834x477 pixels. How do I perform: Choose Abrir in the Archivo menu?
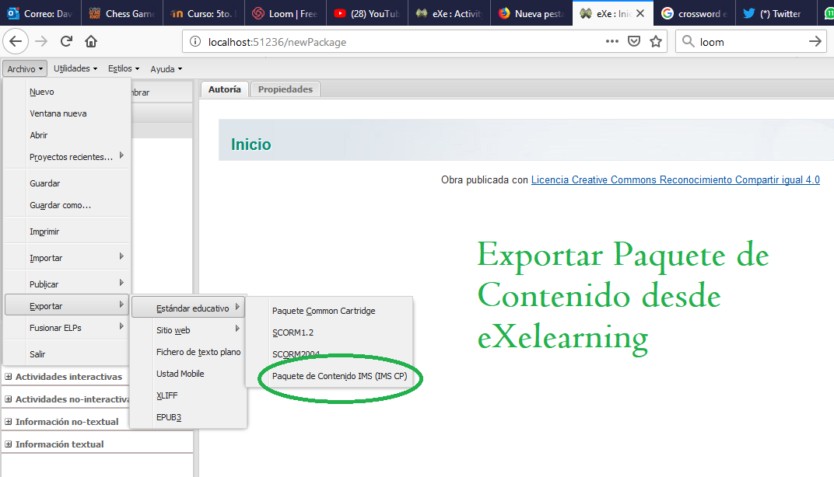click(x=67, y=135)
